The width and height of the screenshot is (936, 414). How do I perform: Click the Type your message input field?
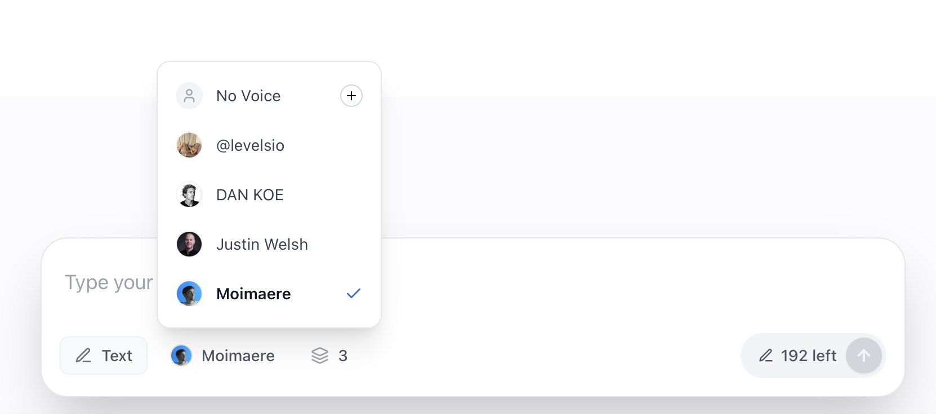[109, 282]
